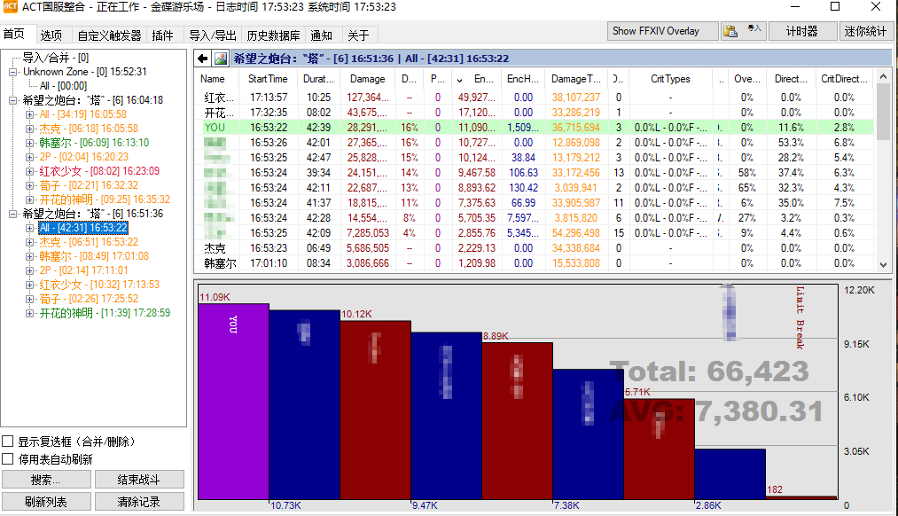Select 导入/合并 - [0] tree item
This screenshot has height=516, width=898.
56,58
